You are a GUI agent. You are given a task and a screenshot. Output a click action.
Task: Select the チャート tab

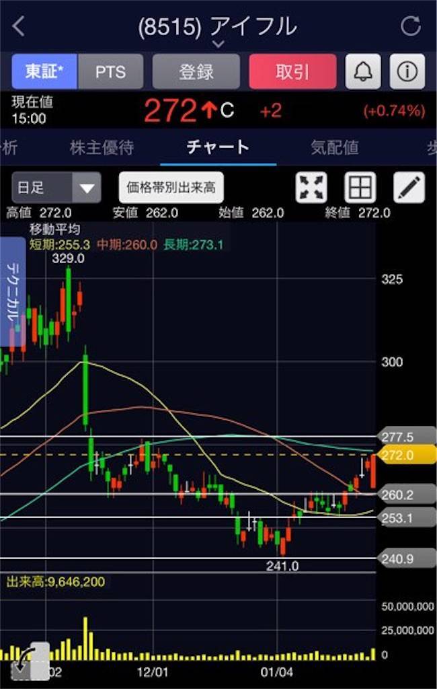tap(218, 147)
